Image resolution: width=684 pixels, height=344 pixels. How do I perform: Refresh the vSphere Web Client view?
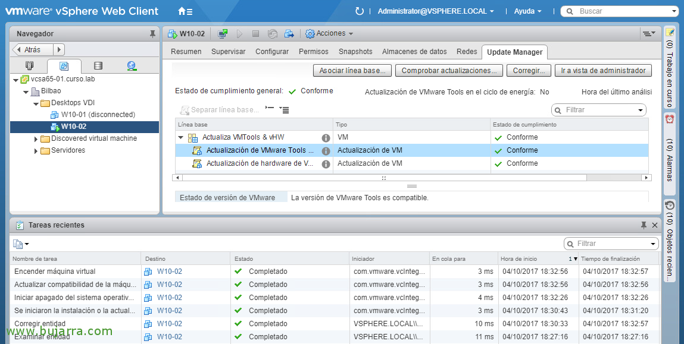[x=360, y=11]
